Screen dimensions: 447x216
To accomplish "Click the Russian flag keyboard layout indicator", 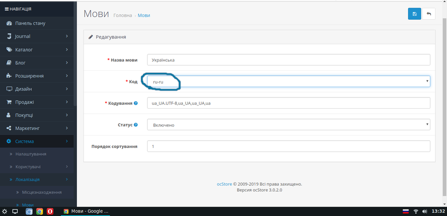I will click(x=406, y=212).
